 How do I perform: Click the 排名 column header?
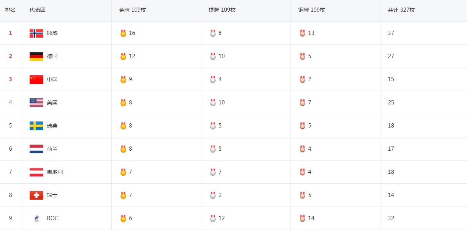pyautogui.click(x=10, y=10)
